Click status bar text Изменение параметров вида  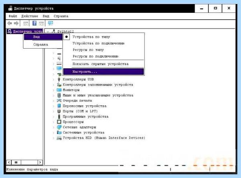pos(32,170)
